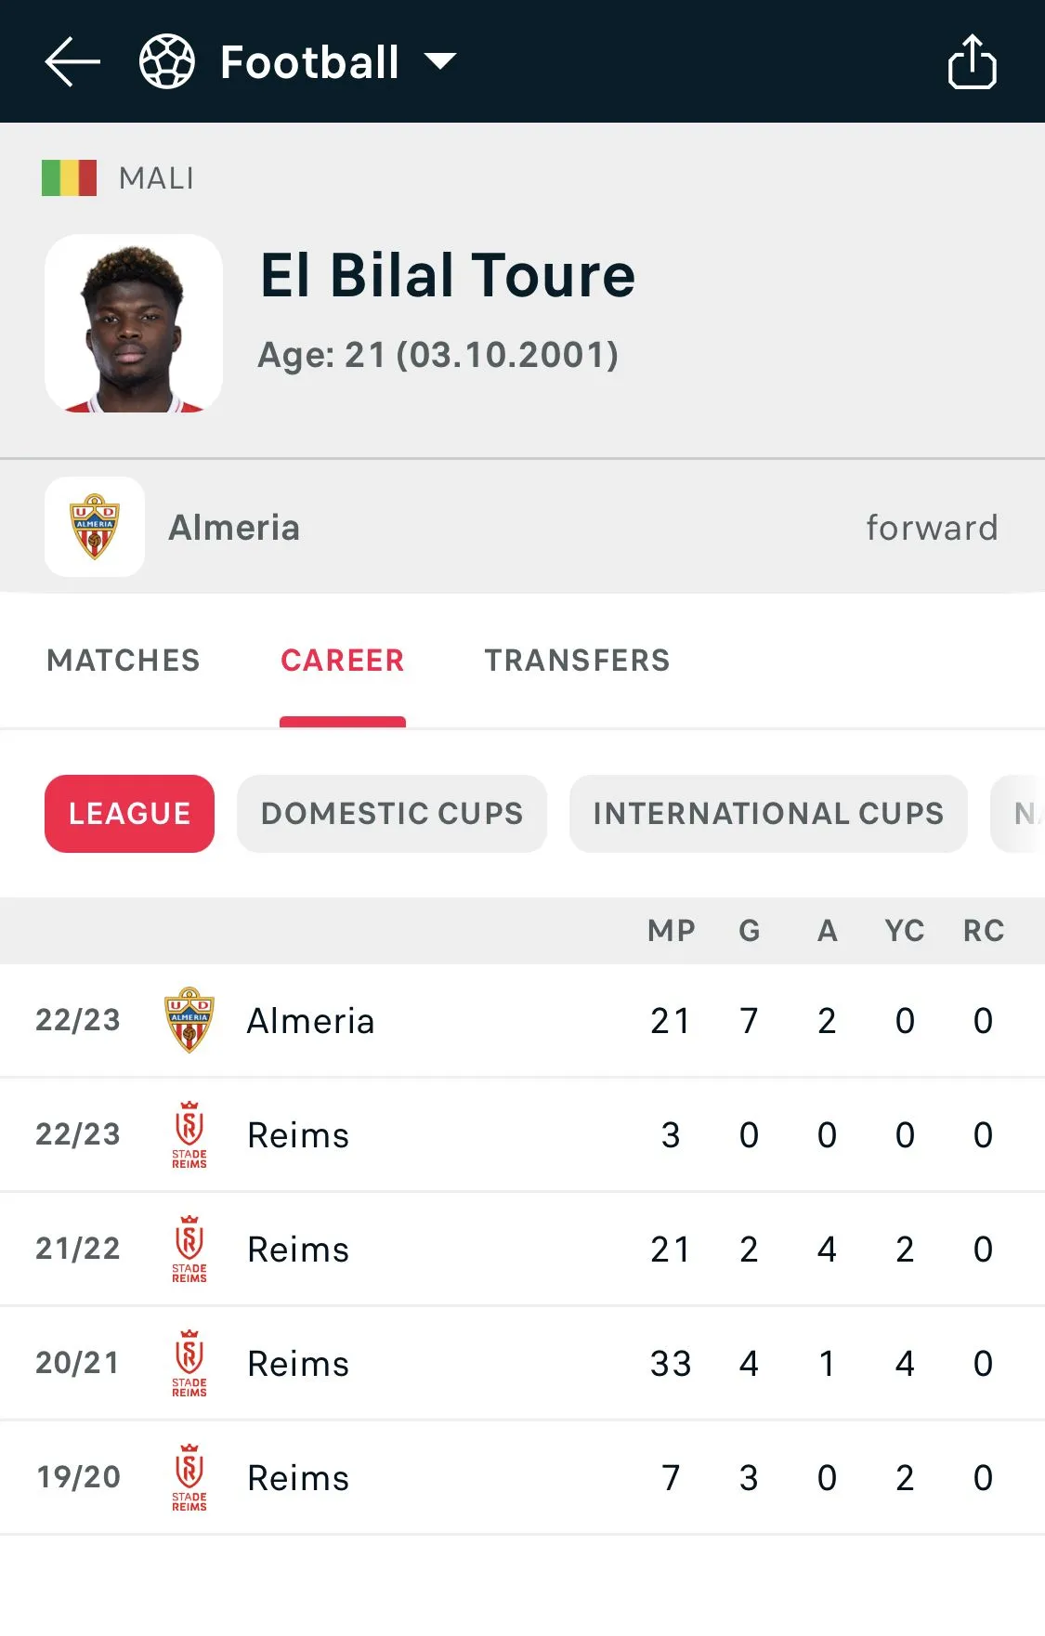Tap the Almeria club crest in header

click(x=95, y=527)
